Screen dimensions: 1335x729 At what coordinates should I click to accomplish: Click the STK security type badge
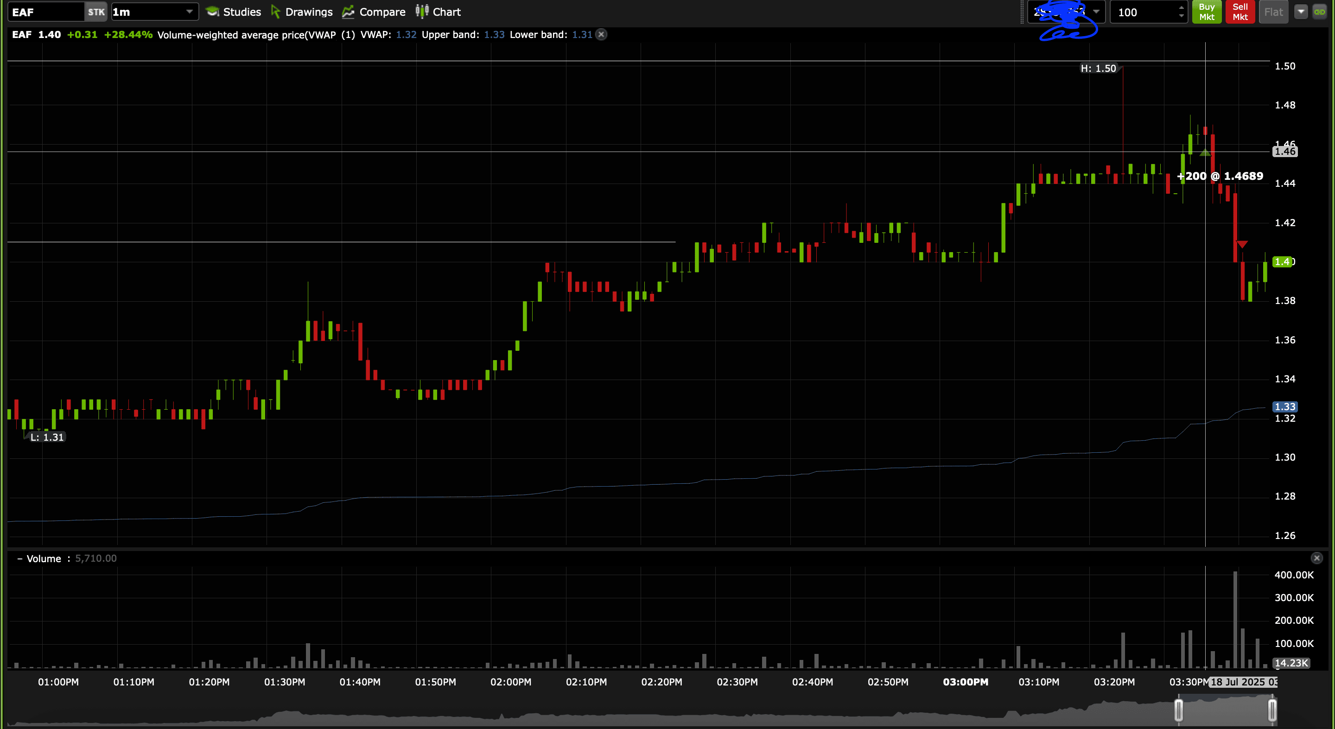[x=96, y=12]
